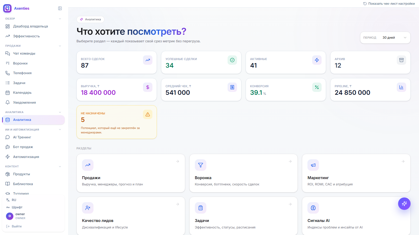Click the Успешные сделки value 34

tap(169, 65)
